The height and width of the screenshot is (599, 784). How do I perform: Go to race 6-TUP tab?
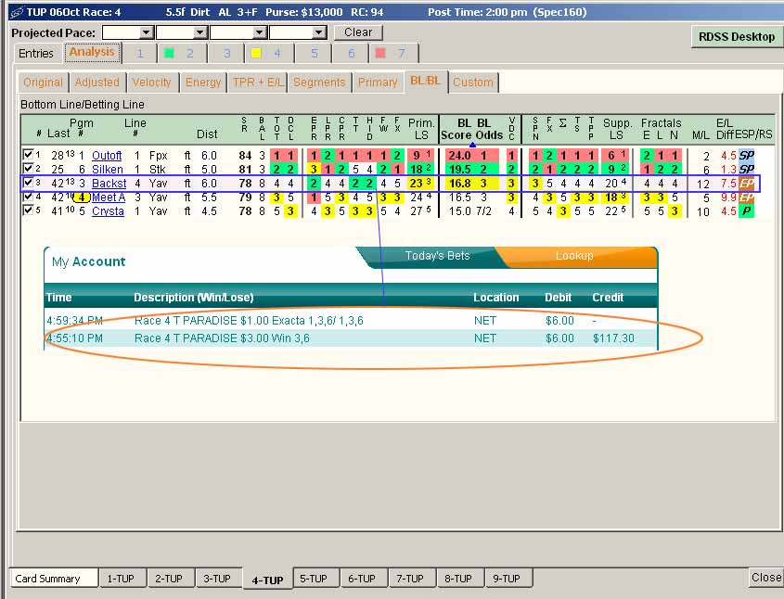(362, 578)
